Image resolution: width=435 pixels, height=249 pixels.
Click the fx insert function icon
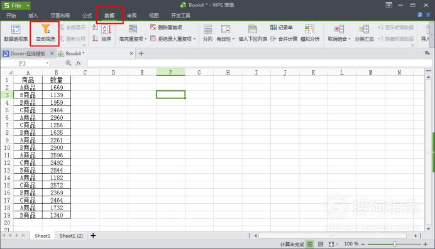(x=79, y=63)
